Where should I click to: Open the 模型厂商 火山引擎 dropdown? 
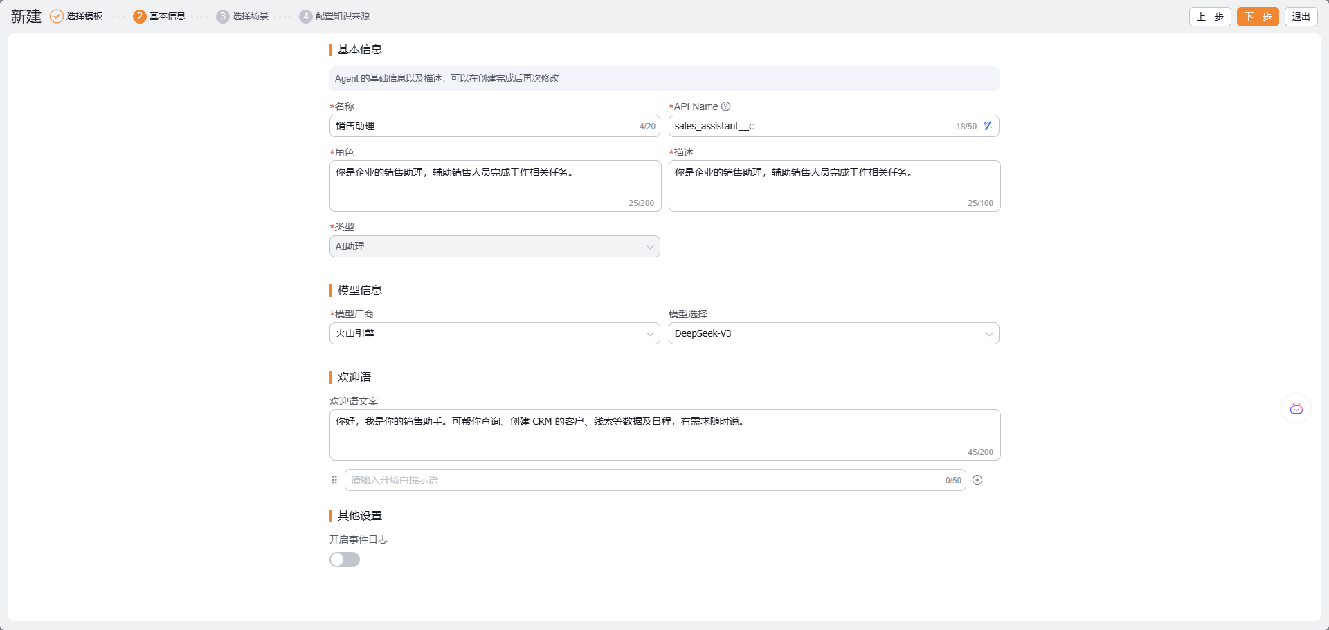[494, 333]
